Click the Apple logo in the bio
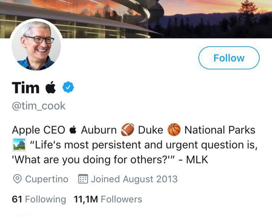 click(73, 130)
